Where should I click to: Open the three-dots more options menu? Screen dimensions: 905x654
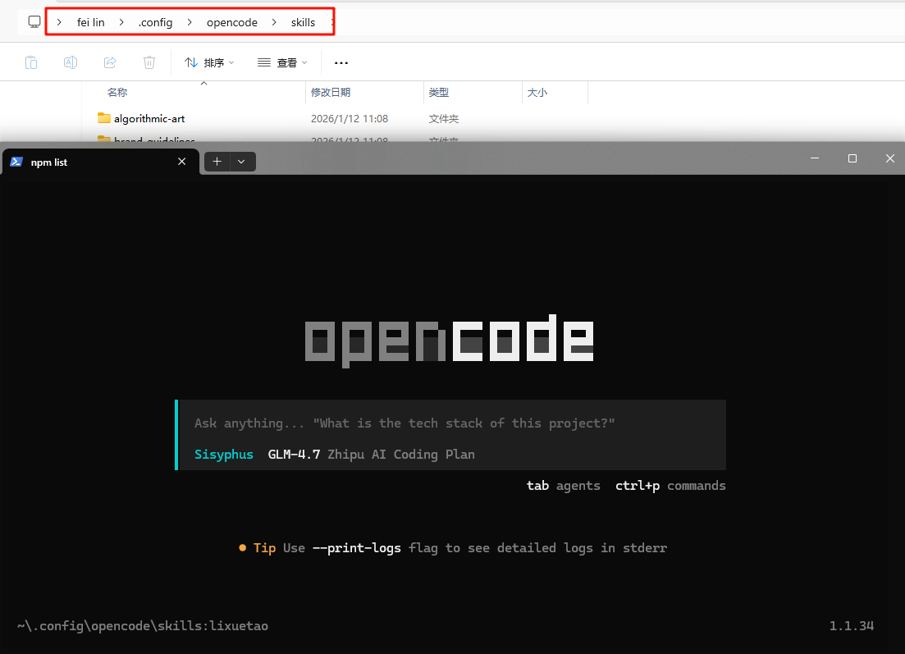click(x=341, y=63)
